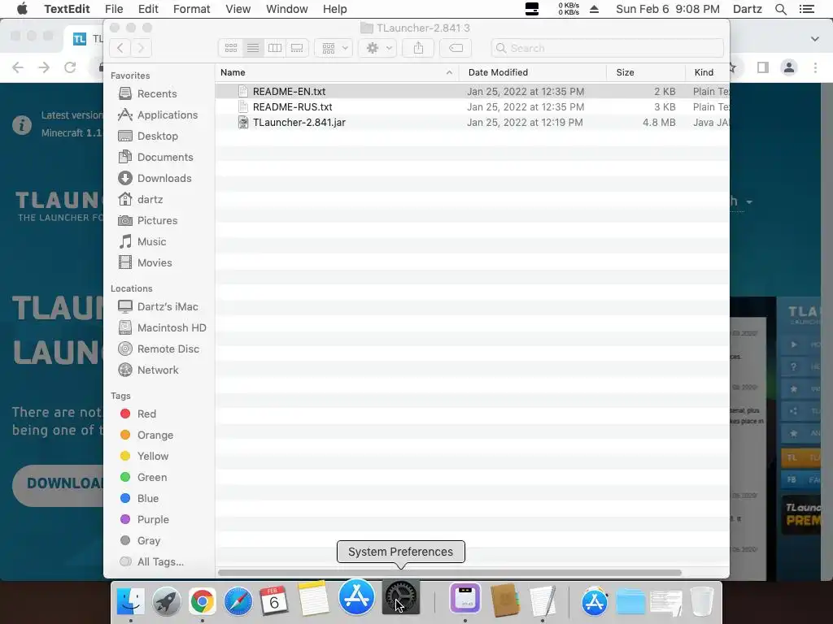Screen dimensions: 833x624
Task: Open Safari from the Dock
Action: [238, 600]
